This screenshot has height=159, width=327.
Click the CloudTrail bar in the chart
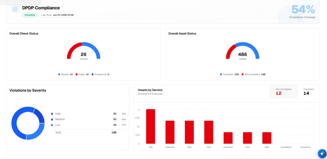[228, 138]
